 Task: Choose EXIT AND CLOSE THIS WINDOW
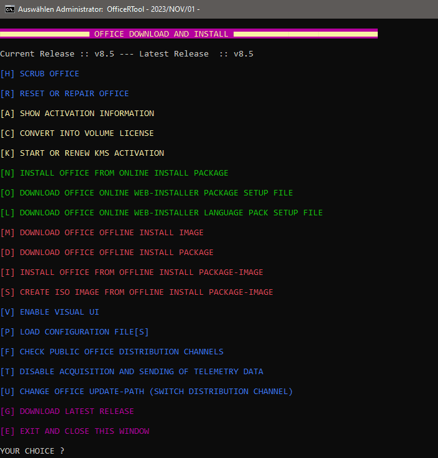point(84,431)
